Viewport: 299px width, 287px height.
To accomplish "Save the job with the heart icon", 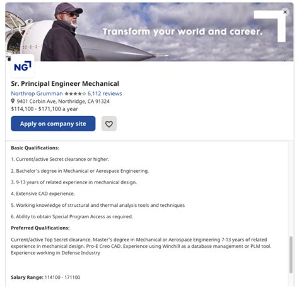I will (x=109, y=124).
